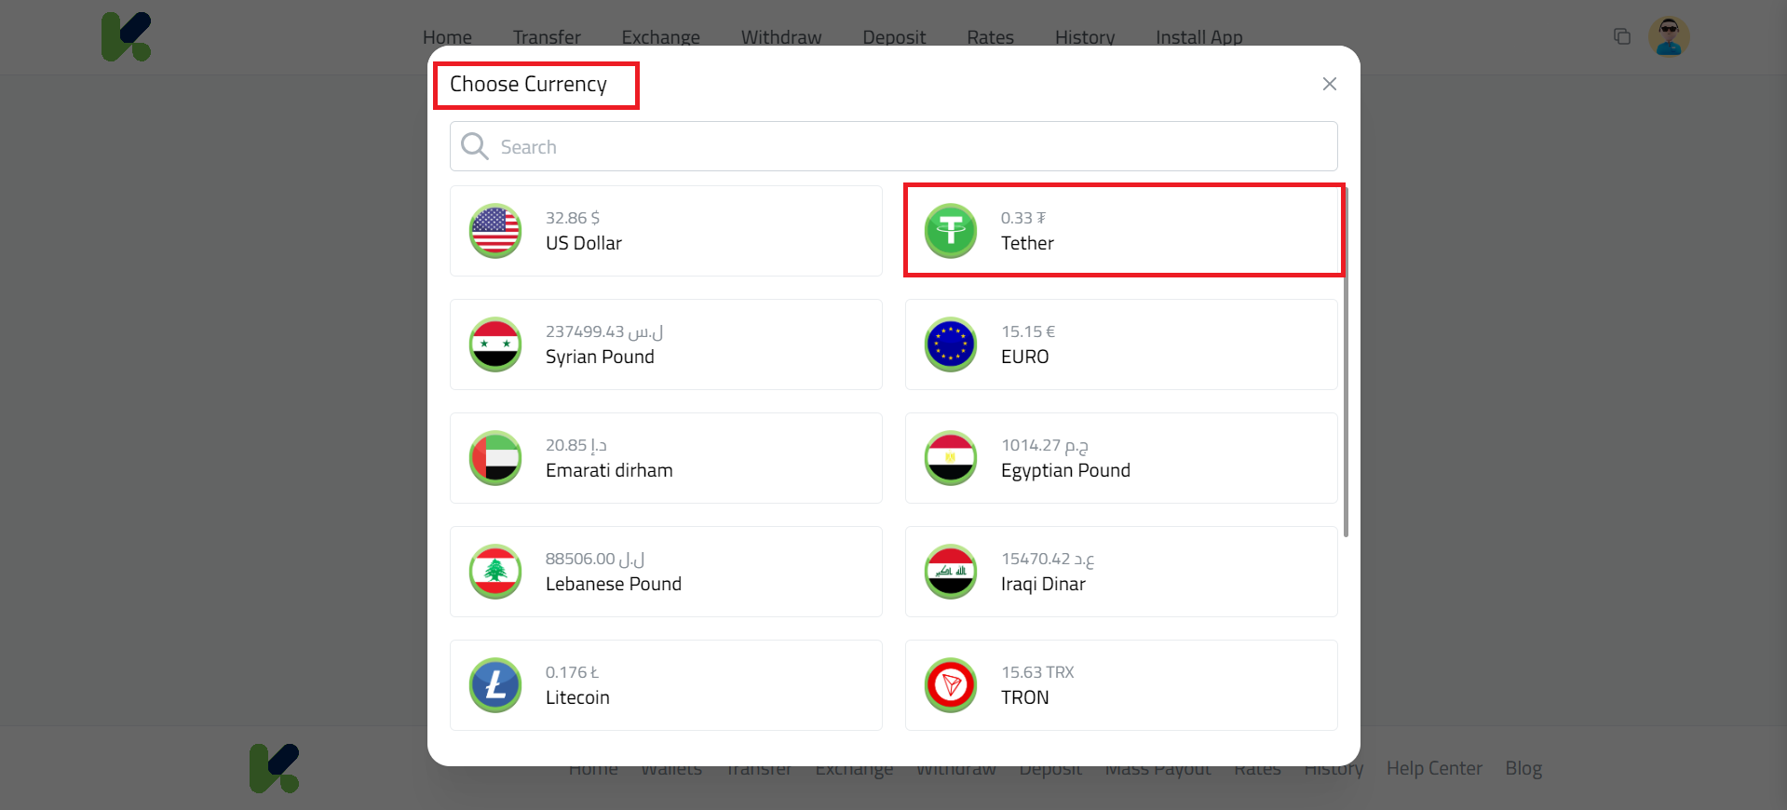Open Exchange in top navigation
Image resolution: width=1787 pixels, height=810 pixels.
pyautogui.click(x=660, y=37)
